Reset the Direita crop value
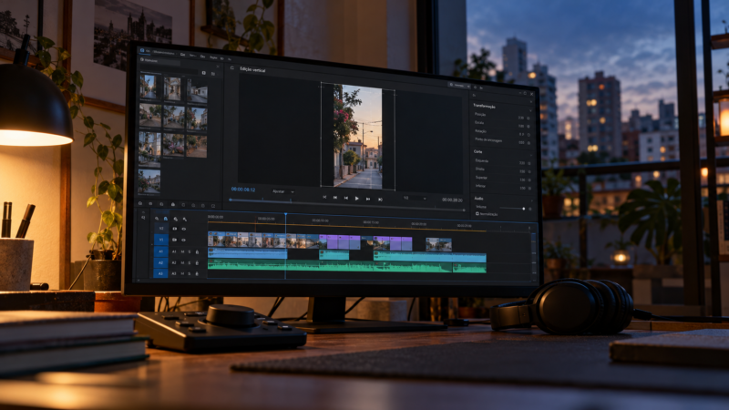729x410 pixels. click(529, 171)
